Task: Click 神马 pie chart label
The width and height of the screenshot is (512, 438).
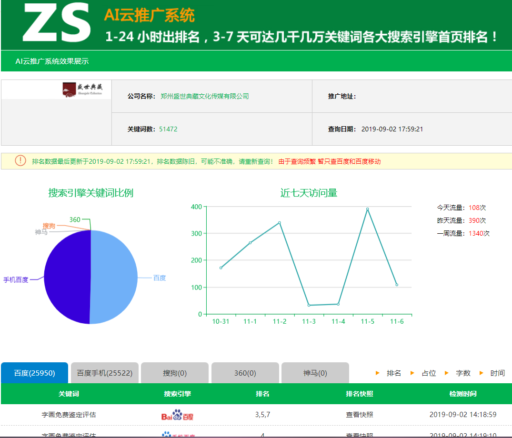Action: pyautogui.click(x=41, y=232)
